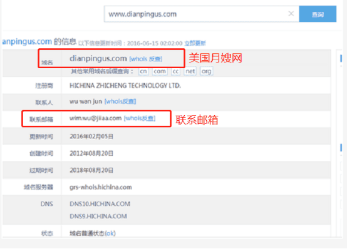
Task: Click the update date 2016年02月05日
Action: click(91, 136)
